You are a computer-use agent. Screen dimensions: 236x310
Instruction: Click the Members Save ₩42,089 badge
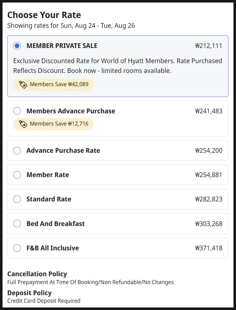(x=53, y=85)
